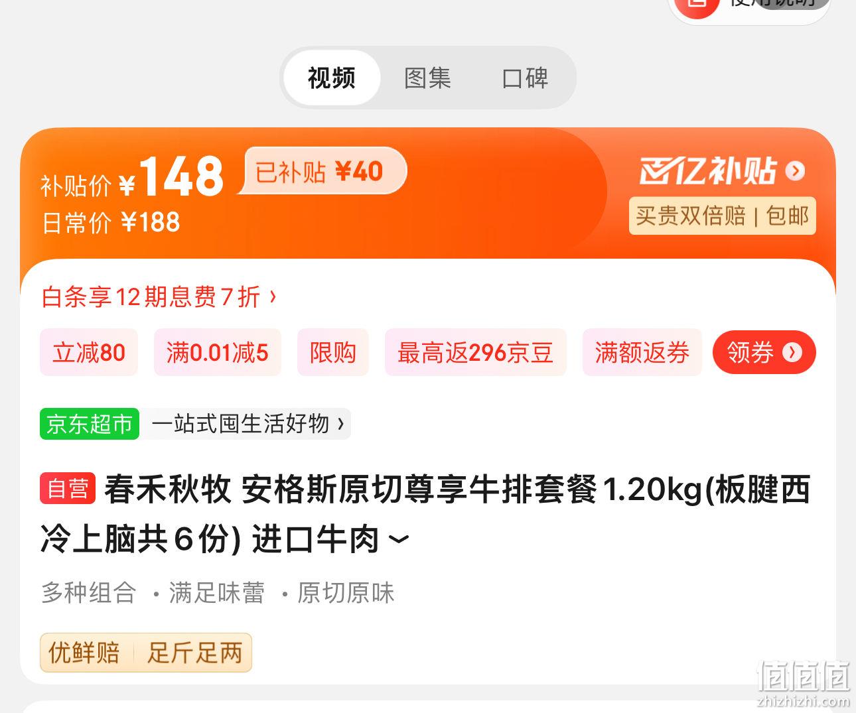Tap the red 自营 badge
This screenshot has height=713, width=856.
click(68, 489)
